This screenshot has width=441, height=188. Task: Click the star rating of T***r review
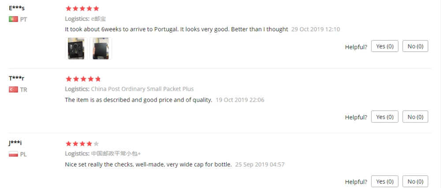(x=83, y=79)
